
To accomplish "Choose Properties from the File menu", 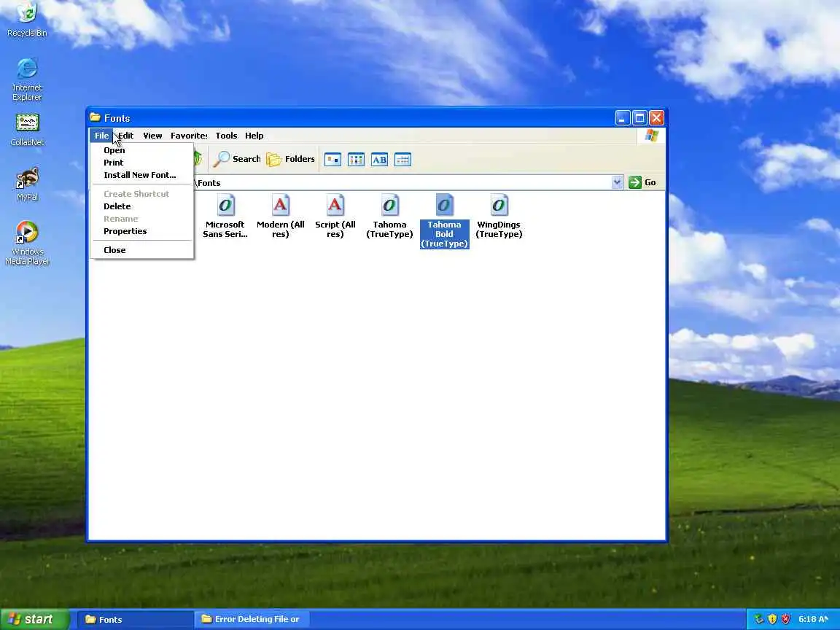I will tap(142, 231).
